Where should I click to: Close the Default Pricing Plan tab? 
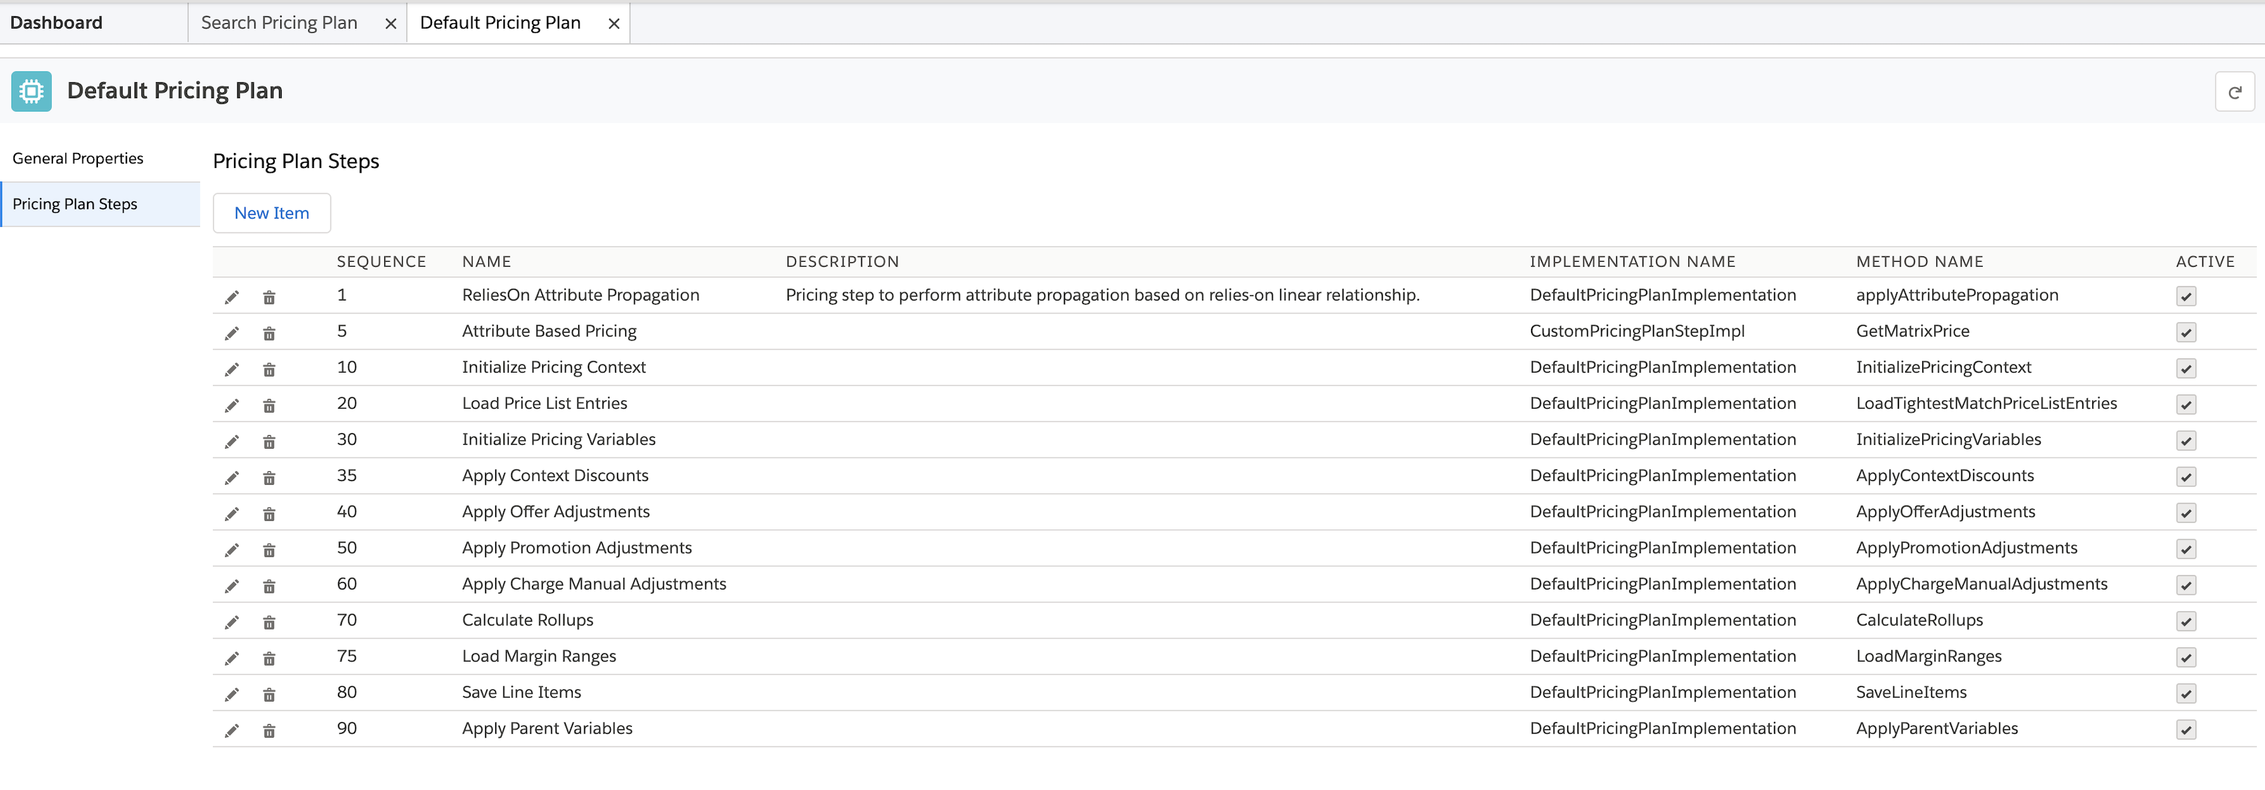pos(614,24)
